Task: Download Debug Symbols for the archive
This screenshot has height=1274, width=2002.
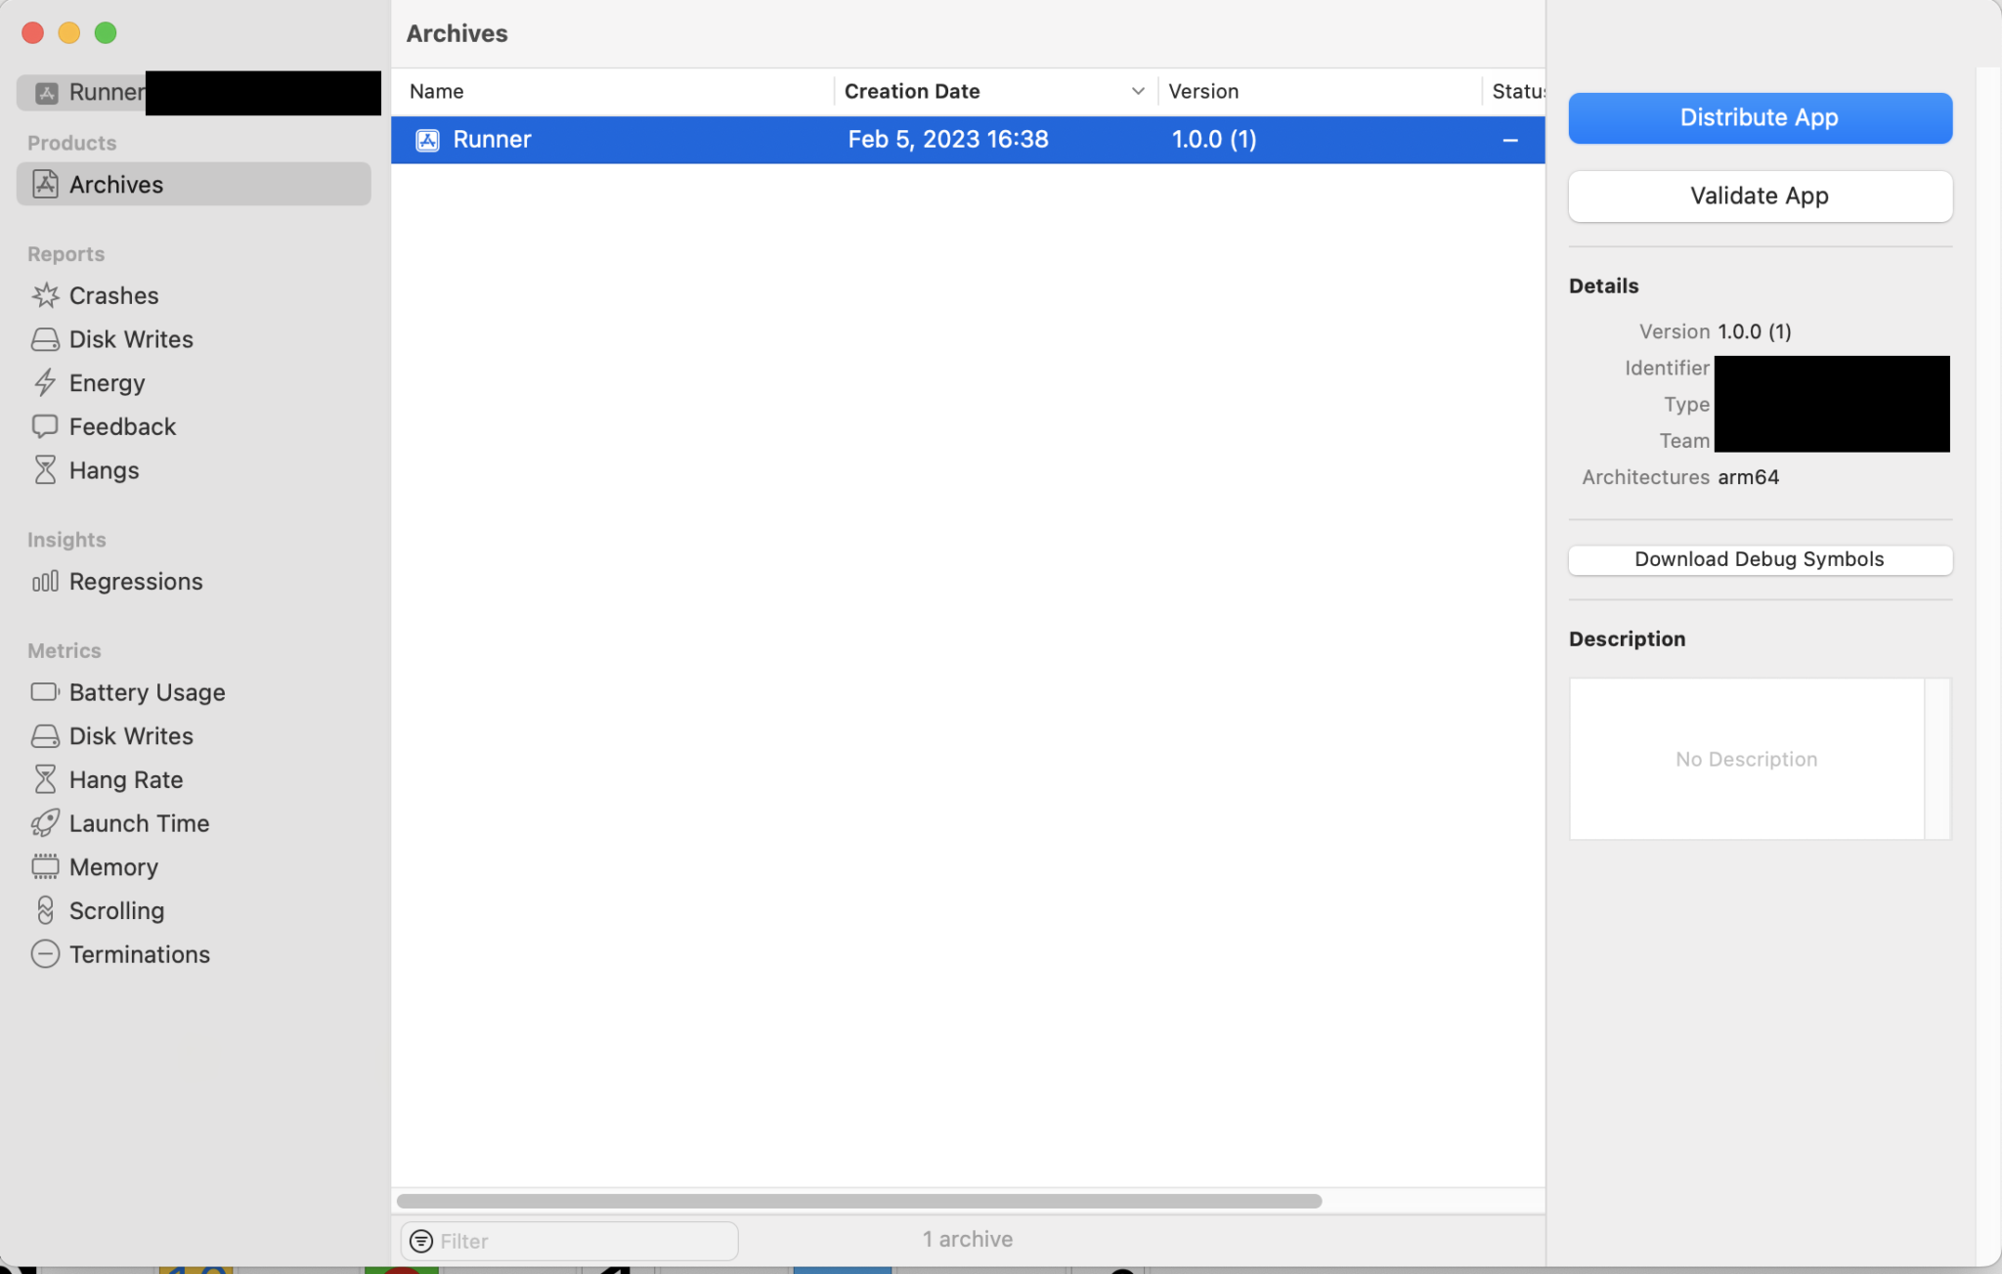Action: pyautogui.click(x=1758, y=559)
